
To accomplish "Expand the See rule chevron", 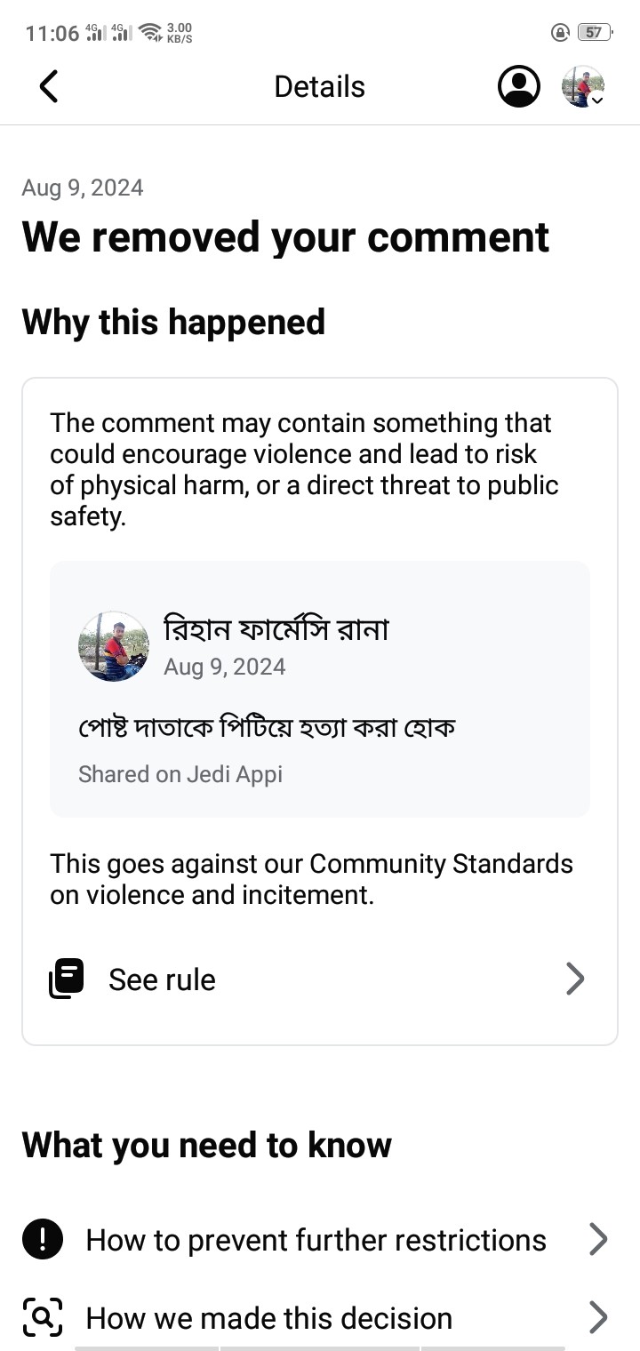I will [575, 979].
